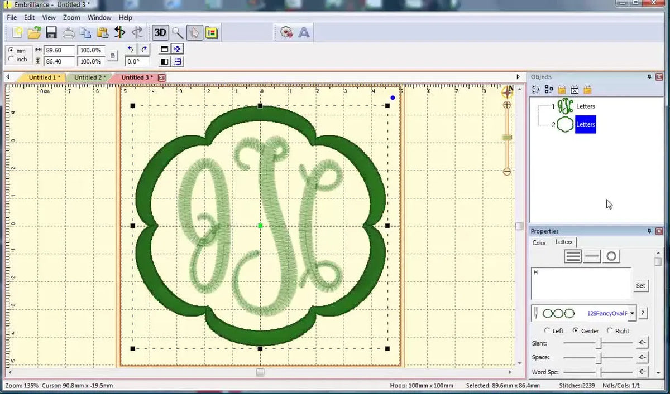The width and height of the screenshot is (670, 394).
Task: Select the pointer selection tool
Action: [194, 32]
